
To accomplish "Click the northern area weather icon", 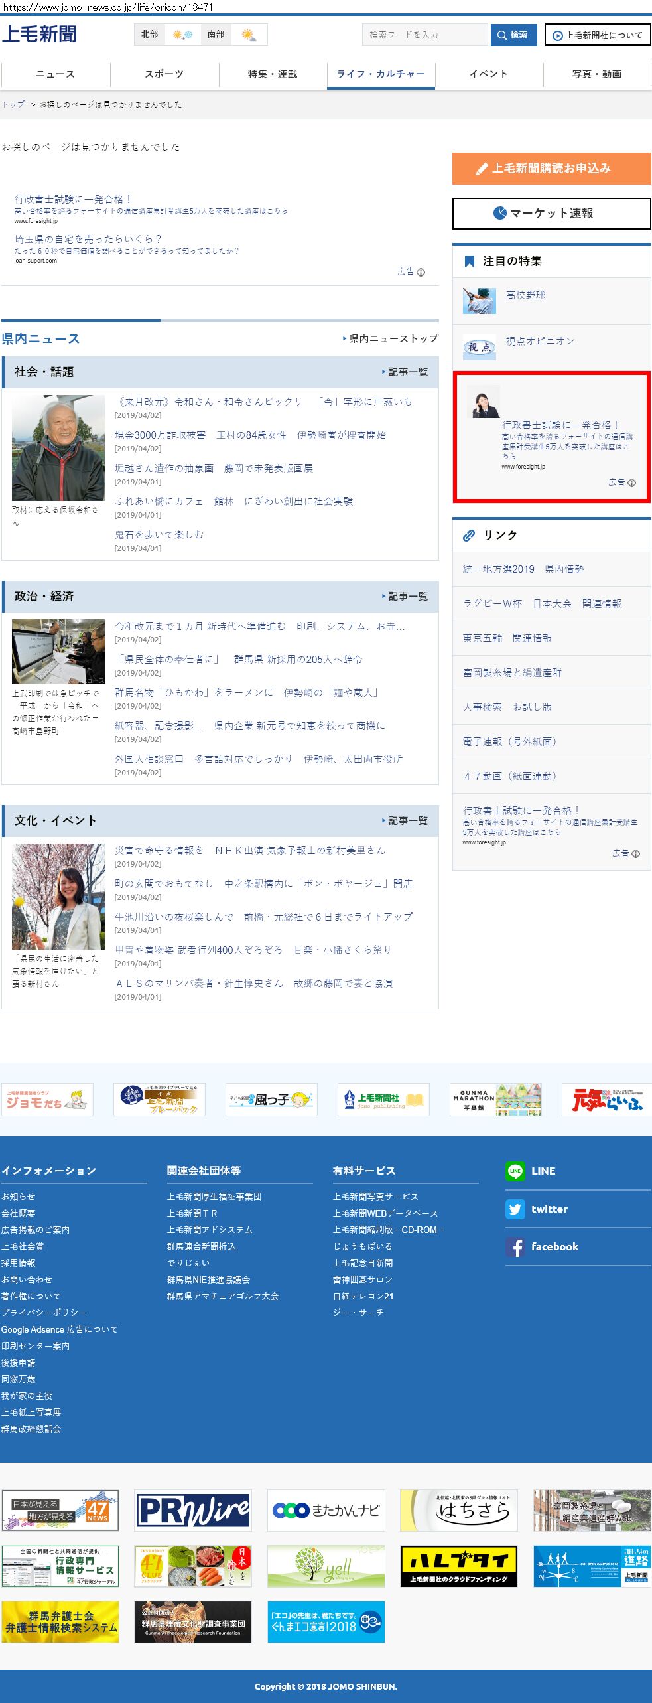I will click(x=182, y=35).
